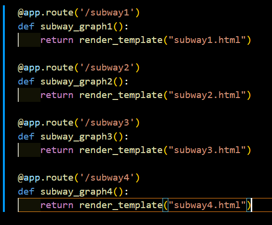
Task: Click the '/subway4' route string
Action: 107,178
